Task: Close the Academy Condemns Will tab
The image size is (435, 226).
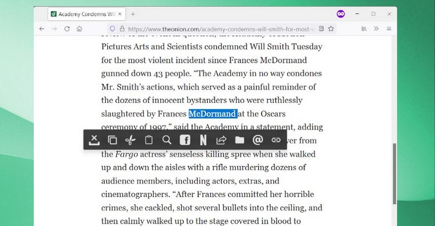Action: point(120,14)
